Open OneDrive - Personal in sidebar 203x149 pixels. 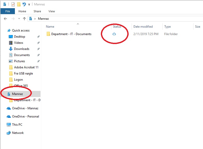(x=25, y=116)
